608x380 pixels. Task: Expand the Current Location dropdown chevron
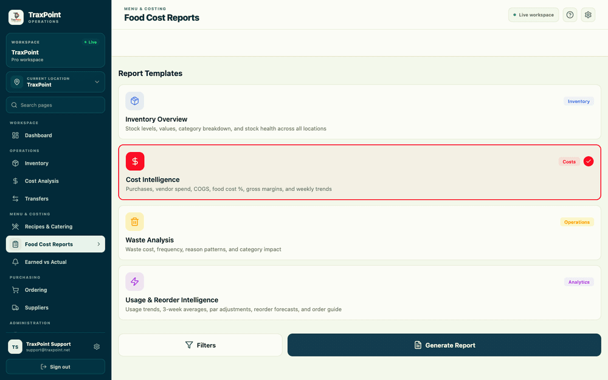tap(97, 82)
